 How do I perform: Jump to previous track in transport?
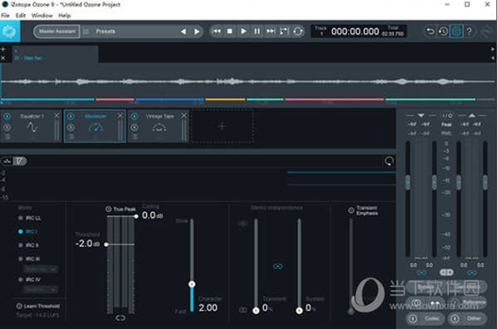tap(217, 31)
